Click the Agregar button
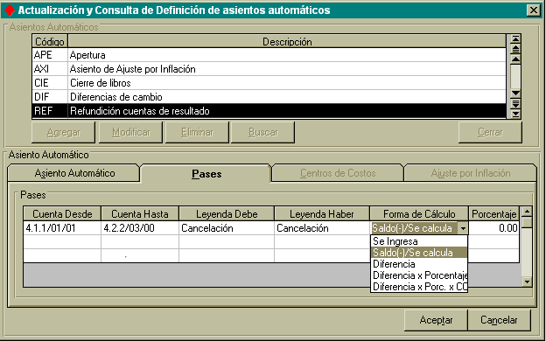This screenshot has height=341, width=546. 63,132
